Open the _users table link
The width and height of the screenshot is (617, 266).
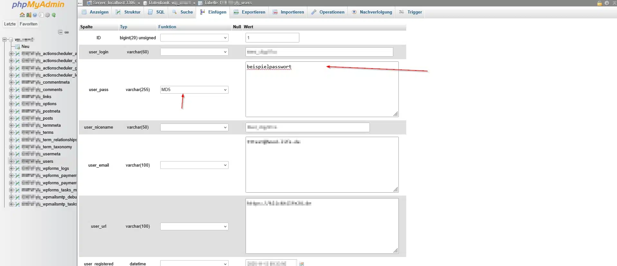point(38,161)
